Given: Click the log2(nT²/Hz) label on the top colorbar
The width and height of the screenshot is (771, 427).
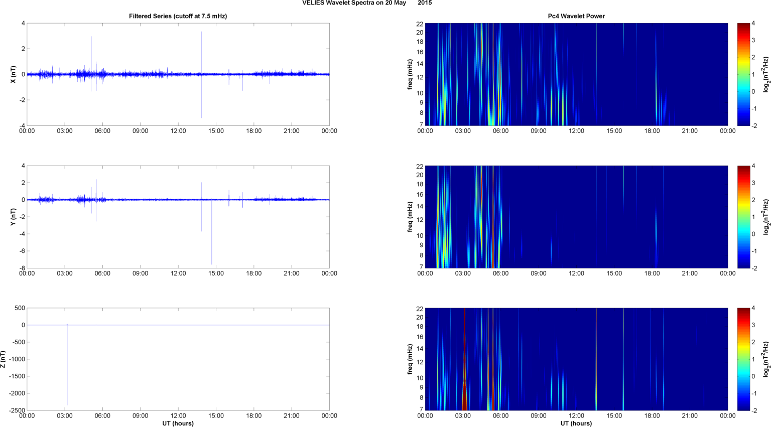Looking at the screenshot, I should tap(766, 74).
